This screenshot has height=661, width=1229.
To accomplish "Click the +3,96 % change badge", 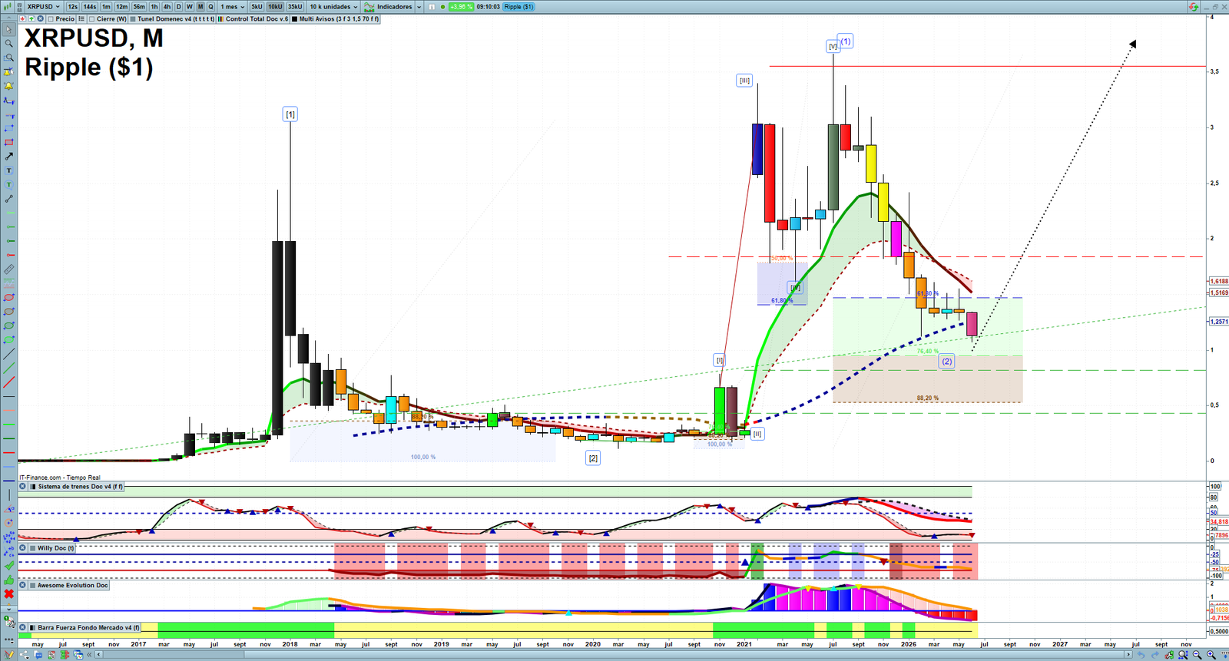I will (x=461, y=7).
